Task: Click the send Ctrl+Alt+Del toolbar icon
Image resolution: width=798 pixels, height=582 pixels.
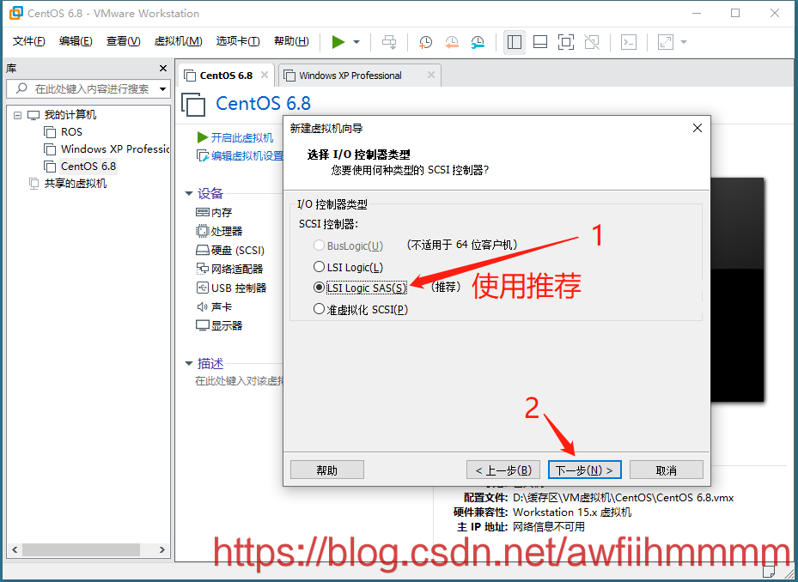Action: tap(389, 42)
